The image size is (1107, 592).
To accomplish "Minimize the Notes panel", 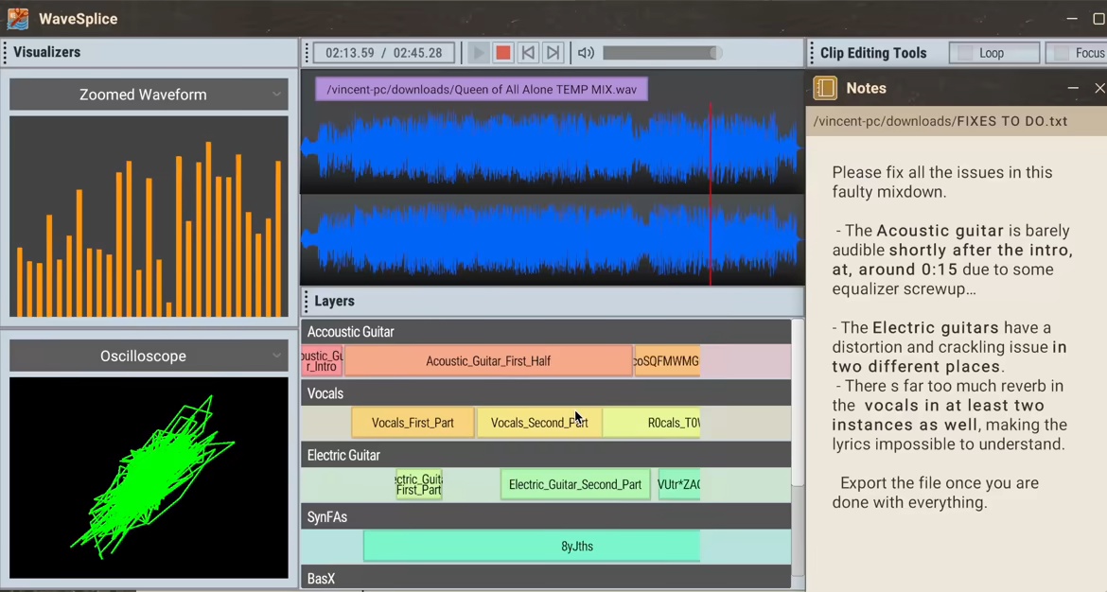I will coord(1073,88).
